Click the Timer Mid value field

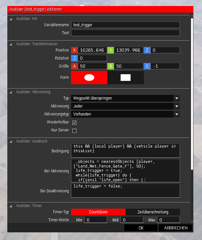click(132, 220)
